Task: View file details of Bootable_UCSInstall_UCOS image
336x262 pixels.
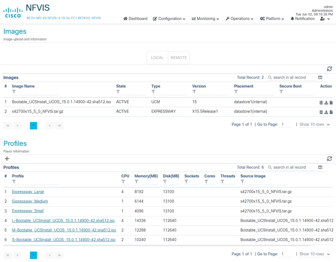Action: click(331, 103)
